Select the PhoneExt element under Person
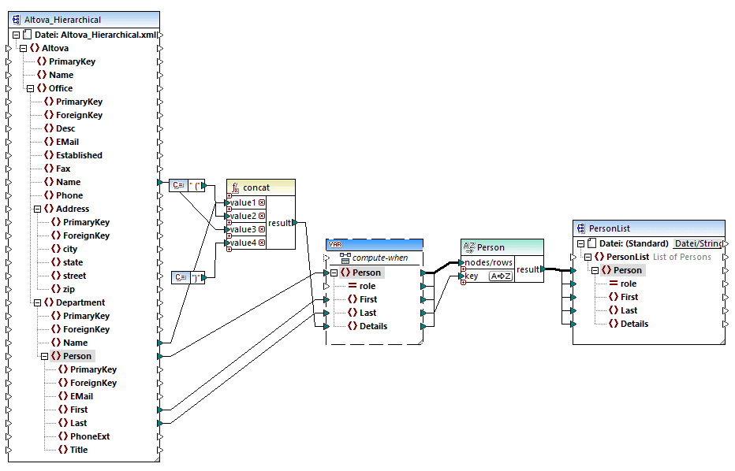Screen dimensions: 735x471 [x=90, y=436]
